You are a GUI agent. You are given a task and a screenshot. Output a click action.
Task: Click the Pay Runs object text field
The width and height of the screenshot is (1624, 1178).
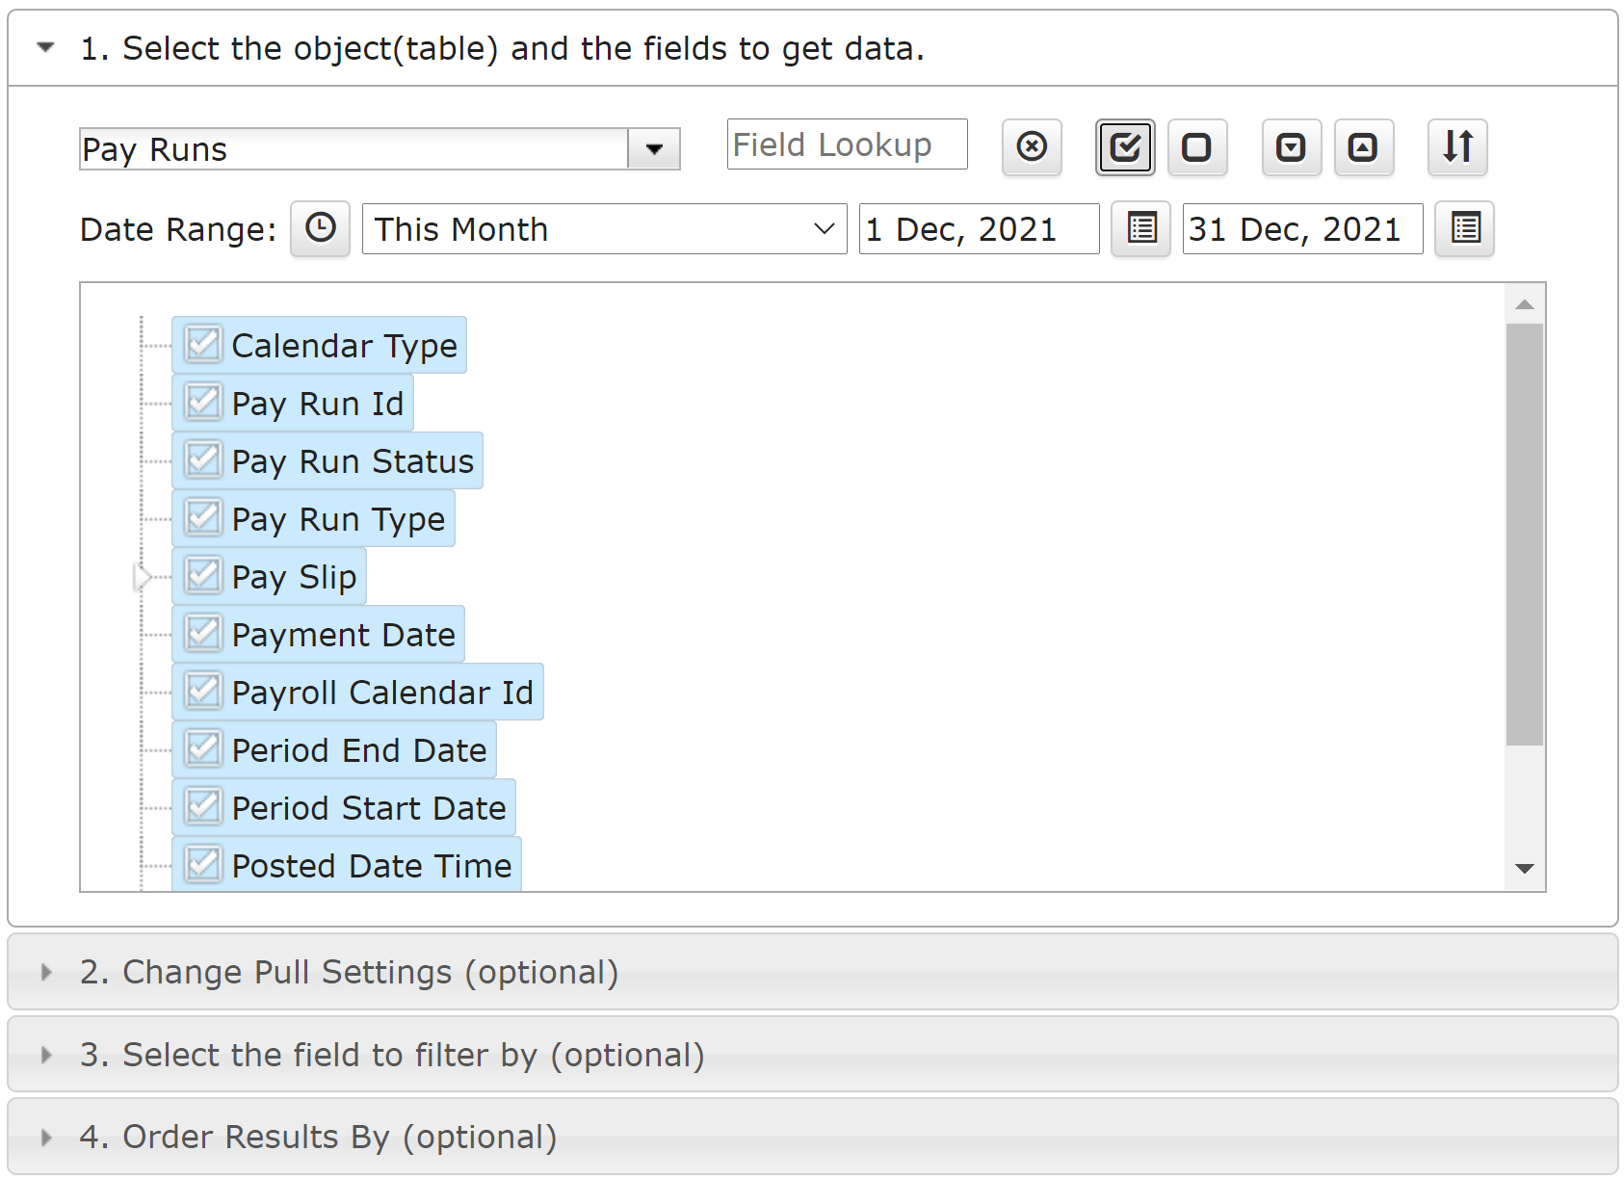[x=354, y=149]
